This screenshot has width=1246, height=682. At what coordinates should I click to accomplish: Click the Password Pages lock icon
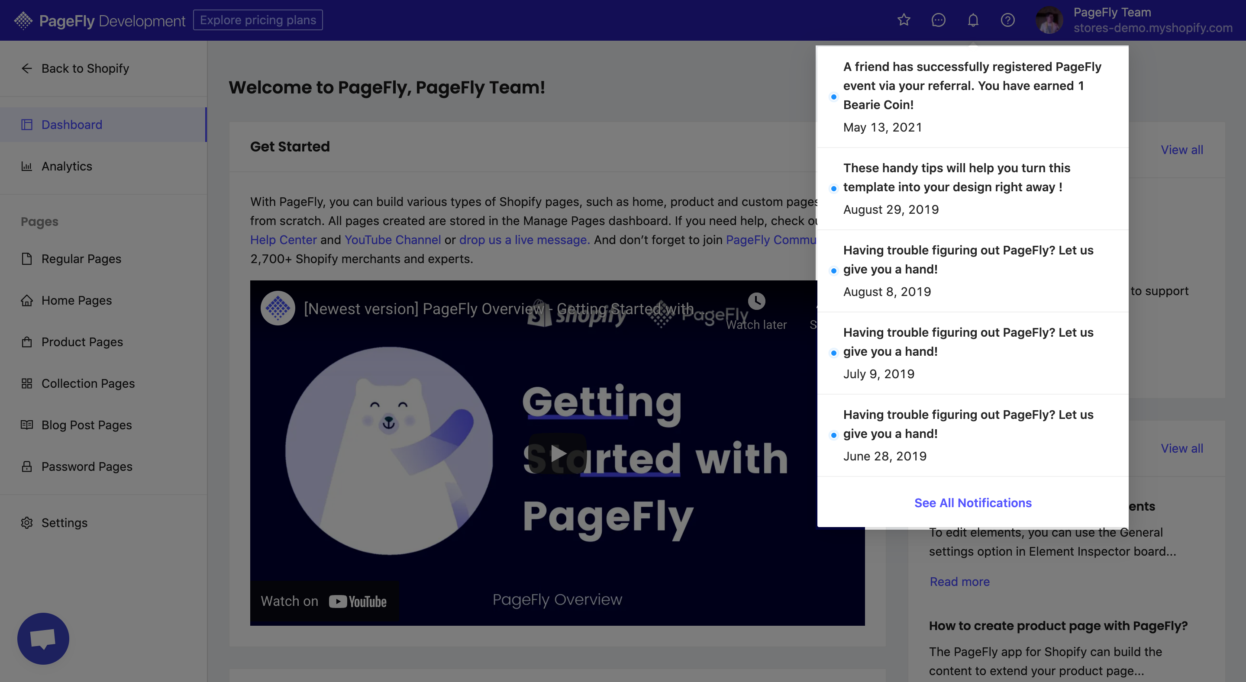pos(27,466)
